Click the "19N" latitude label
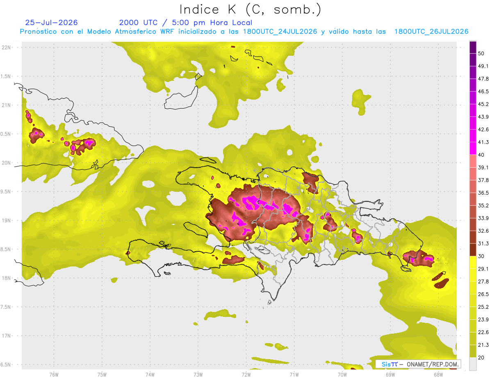 click(x=6, y=220)
